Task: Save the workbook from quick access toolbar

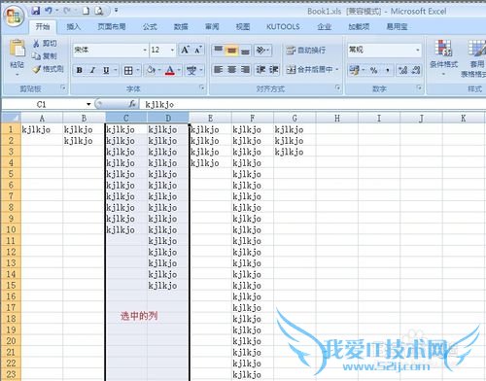Action: coord(36,11)
